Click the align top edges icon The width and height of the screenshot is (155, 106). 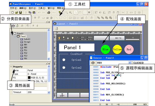coord(96,13)
